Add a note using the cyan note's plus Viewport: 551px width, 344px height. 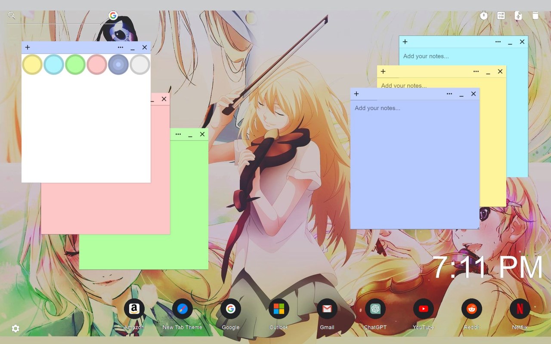click(x=405, y=42)
